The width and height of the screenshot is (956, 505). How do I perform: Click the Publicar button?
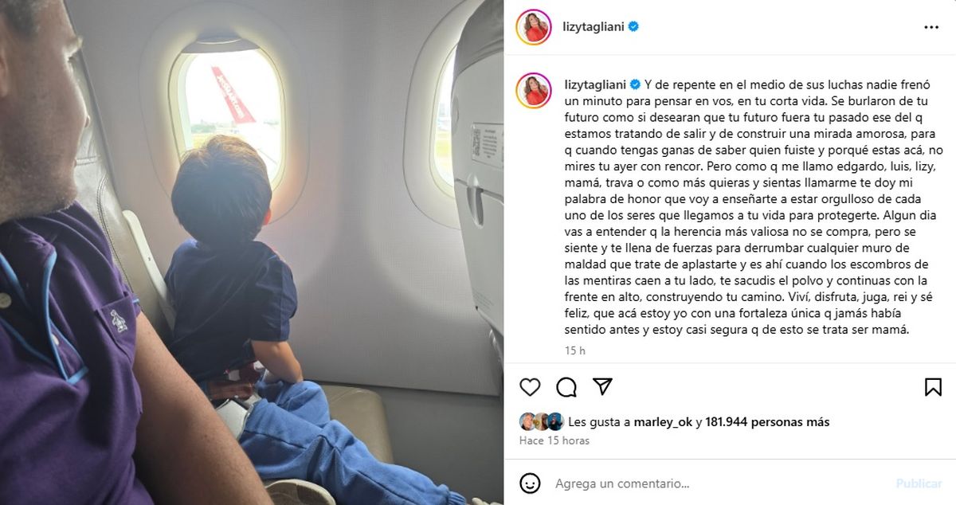(919, 483)
